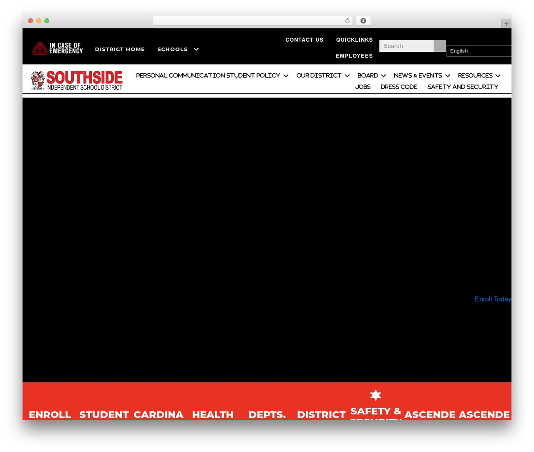
Task: Open Jobs link
Action: (x=363, y=87)
